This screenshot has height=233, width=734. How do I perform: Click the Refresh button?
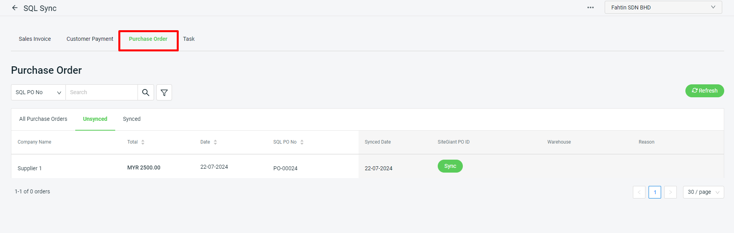coord(705,90)
